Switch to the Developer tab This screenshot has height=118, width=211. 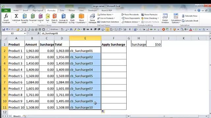(93, 10)
